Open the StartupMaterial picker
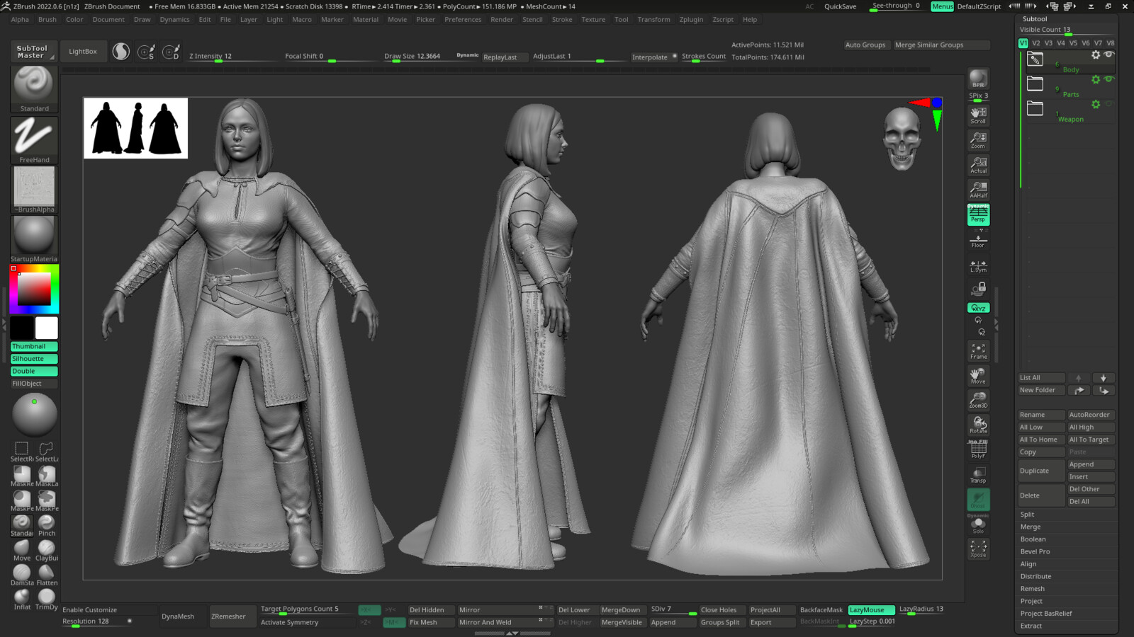The width and height of the screenshot is (1134, 637). tap(34, 239)
